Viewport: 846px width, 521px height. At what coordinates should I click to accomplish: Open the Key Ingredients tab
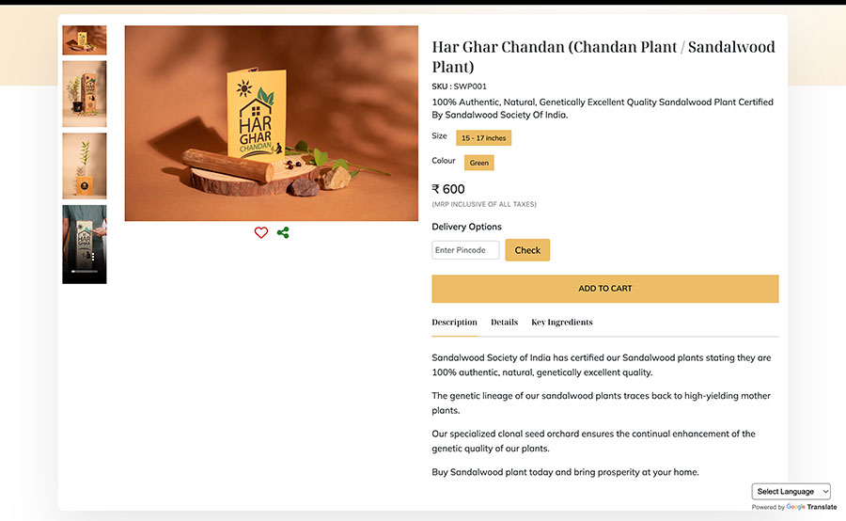[562, 322]
